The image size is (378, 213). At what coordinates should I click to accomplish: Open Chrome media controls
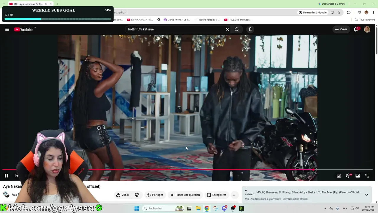tap(359, 12)
